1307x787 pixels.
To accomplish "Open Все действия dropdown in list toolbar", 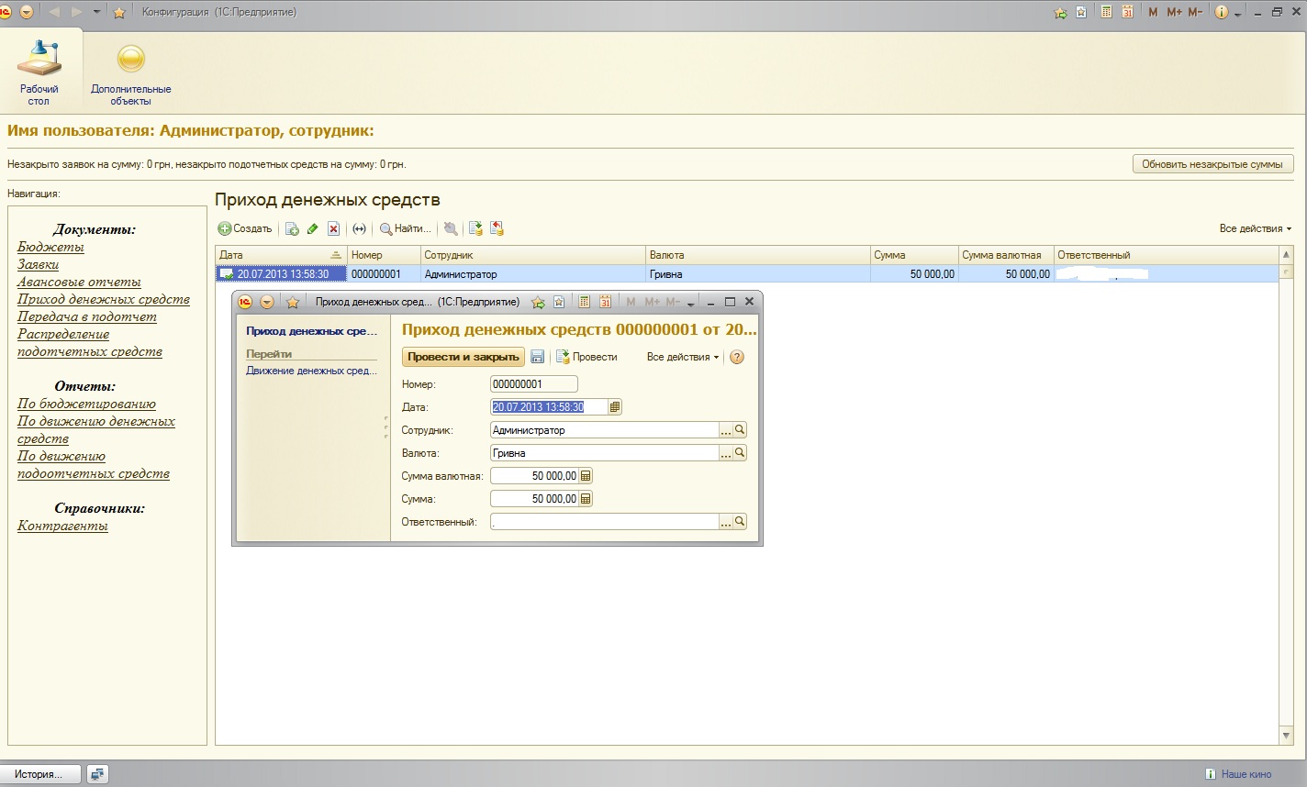I will (x=1255, y=228).
